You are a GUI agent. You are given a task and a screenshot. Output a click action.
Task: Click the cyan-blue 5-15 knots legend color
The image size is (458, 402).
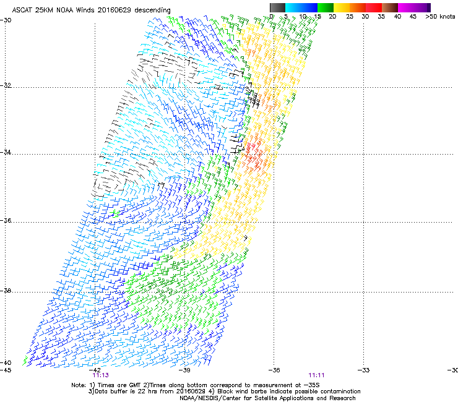(301, 7)
